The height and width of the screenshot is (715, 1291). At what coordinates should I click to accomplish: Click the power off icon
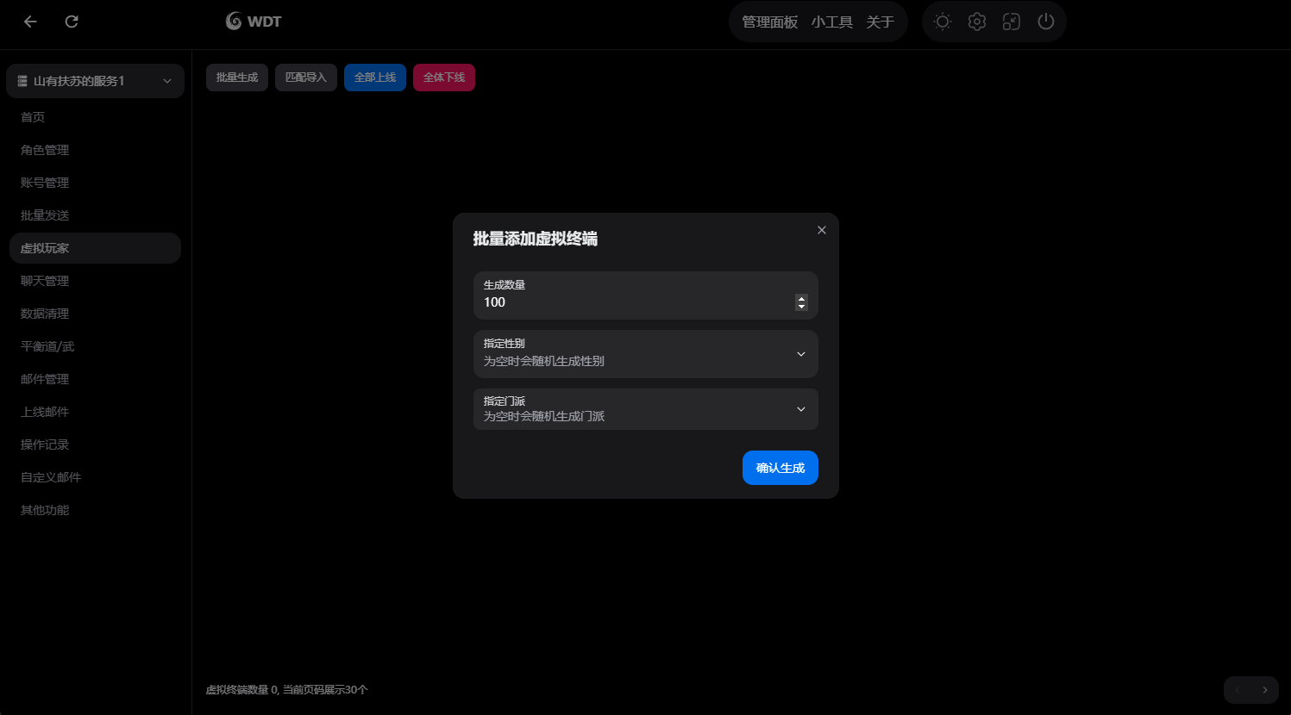pos(1045,22)
